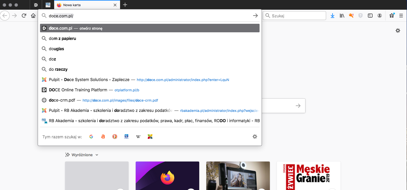
Task: Open the Library bookmarks and history icon
Action: (342, 16)
